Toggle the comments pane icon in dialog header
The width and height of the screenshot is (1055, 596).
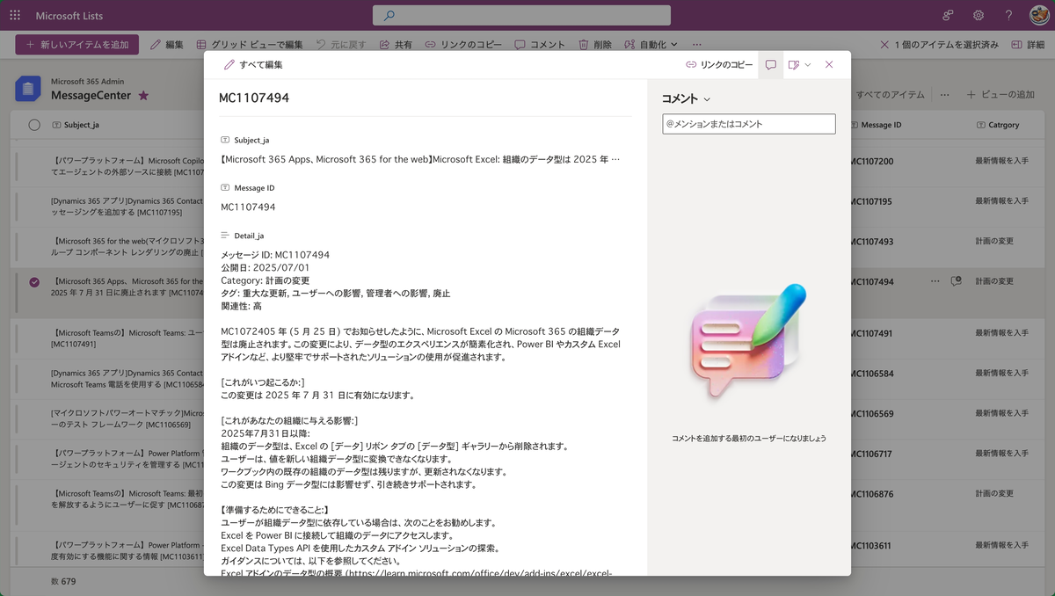[770, 64]
